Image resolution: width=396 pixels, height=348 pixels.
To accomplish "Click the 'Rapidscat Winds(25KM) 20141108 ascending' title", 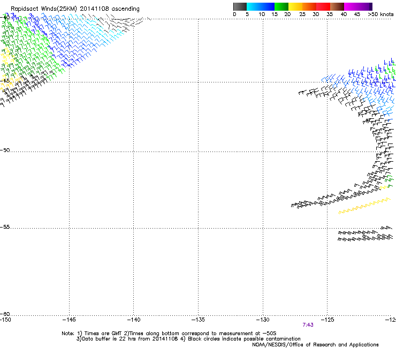I will [x=75, y=9].
